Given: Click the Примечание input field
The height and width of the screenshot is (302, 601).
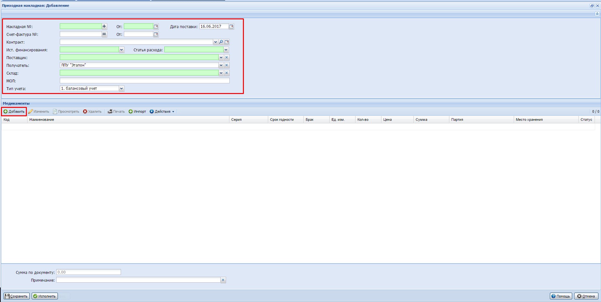Looking at the screenshot, I should tap(138, 280).
